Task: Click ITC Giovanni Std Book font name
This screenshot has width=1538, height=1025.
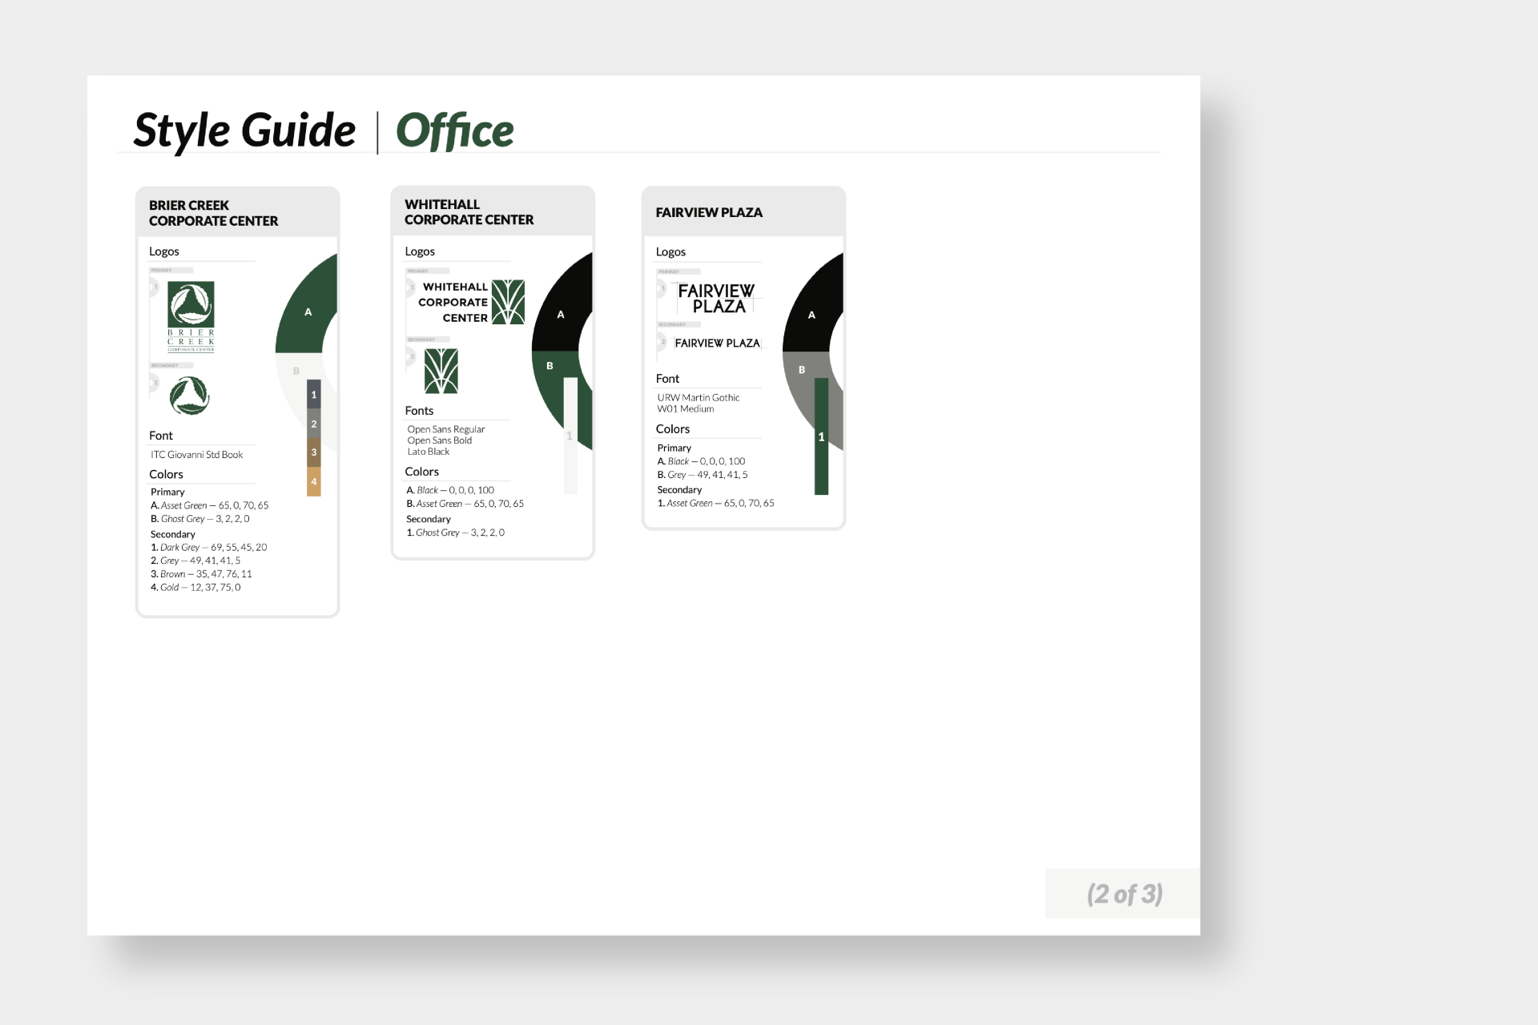Action: pyautogui.click(x=197, y=455)
